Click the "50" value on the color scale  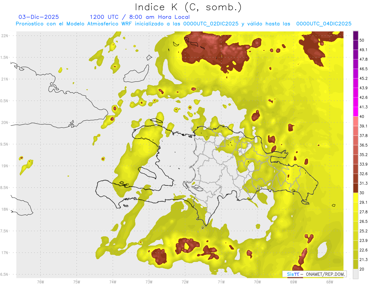362,40
